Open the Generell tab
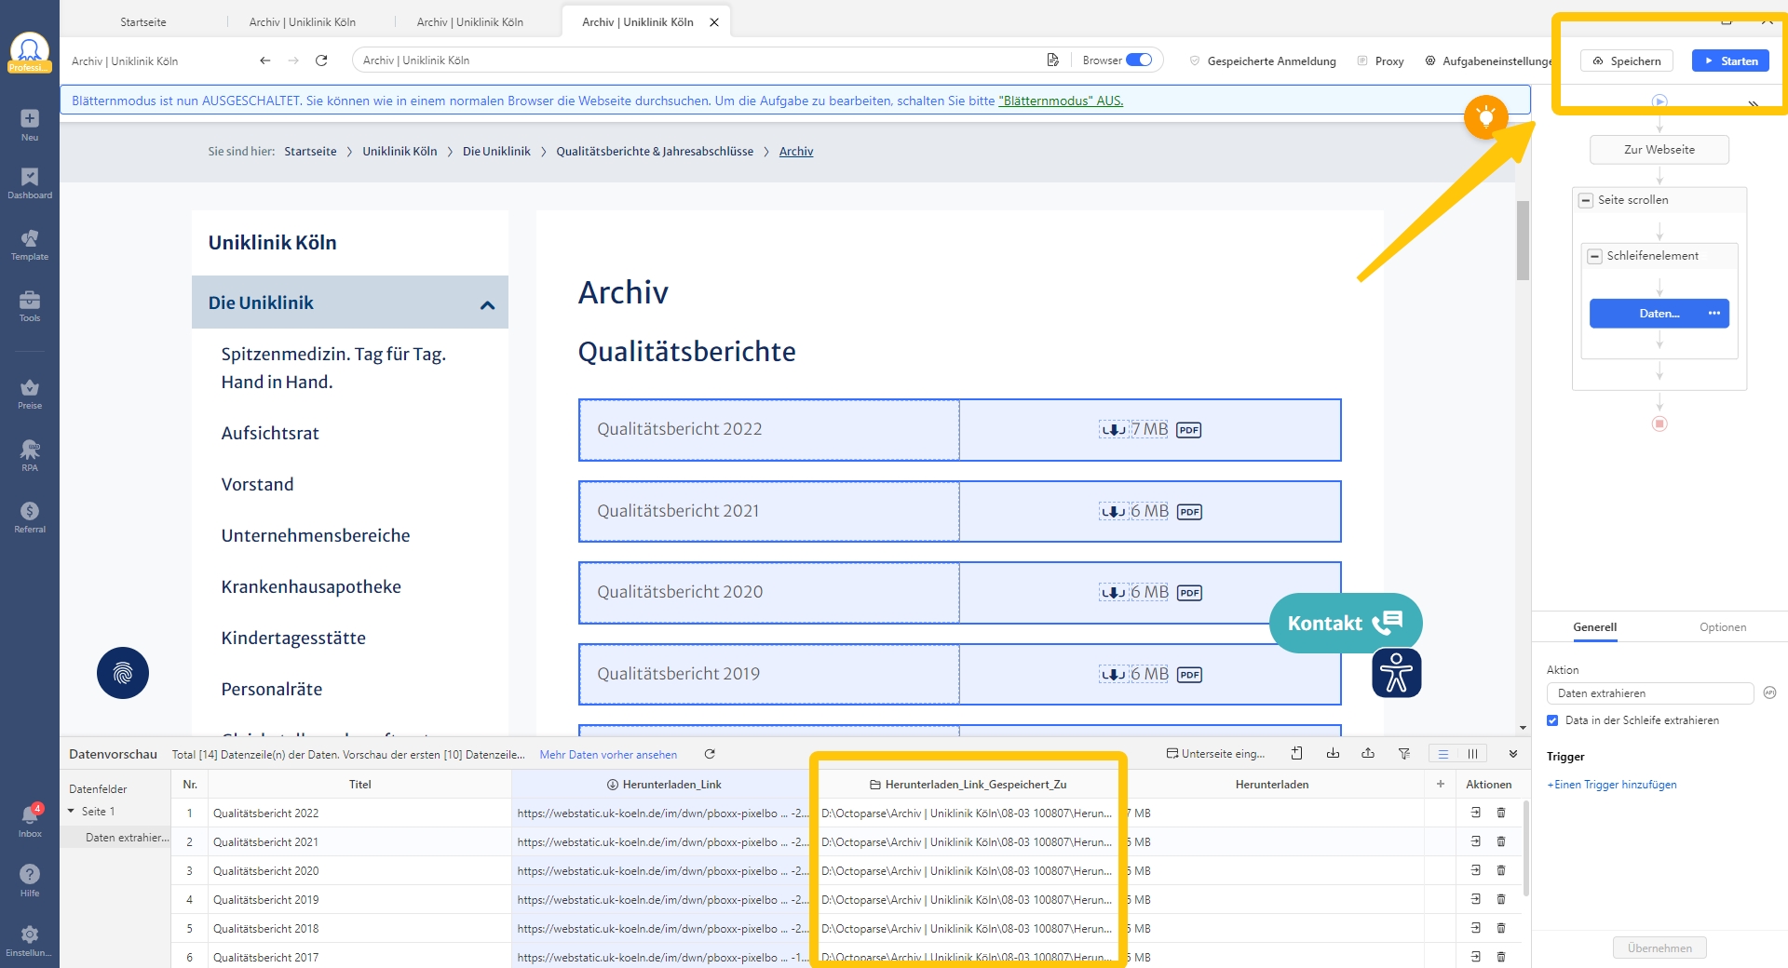Image resolution: width=1788 pixels, height=968 pixels. [x=1594, y=627]
